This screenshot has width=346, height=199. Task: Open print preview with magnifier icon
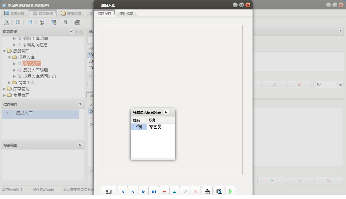coord(219,191)
